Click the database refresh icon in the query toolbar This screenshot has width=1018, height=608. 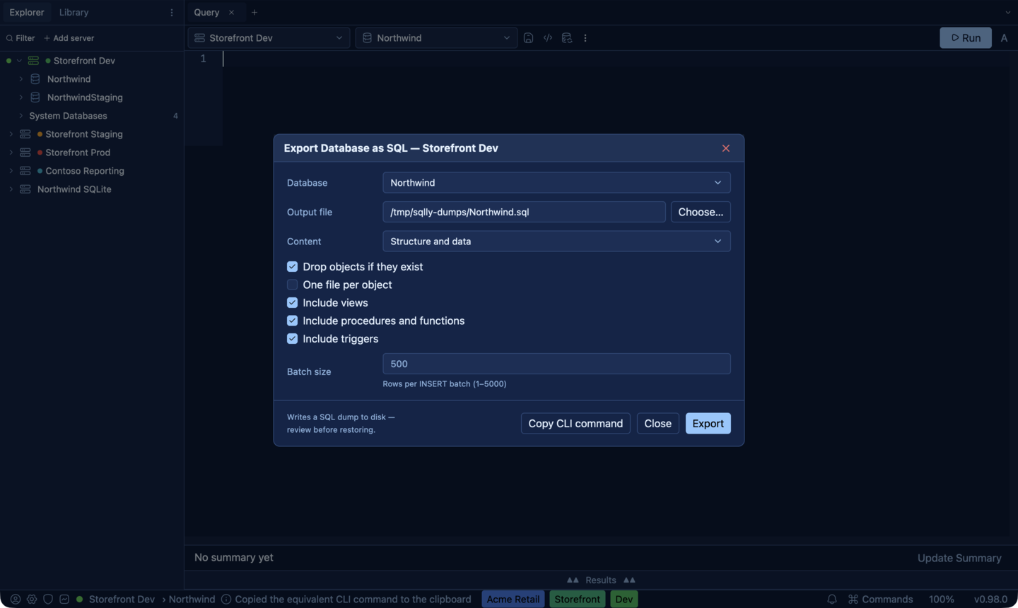[567, 38]
